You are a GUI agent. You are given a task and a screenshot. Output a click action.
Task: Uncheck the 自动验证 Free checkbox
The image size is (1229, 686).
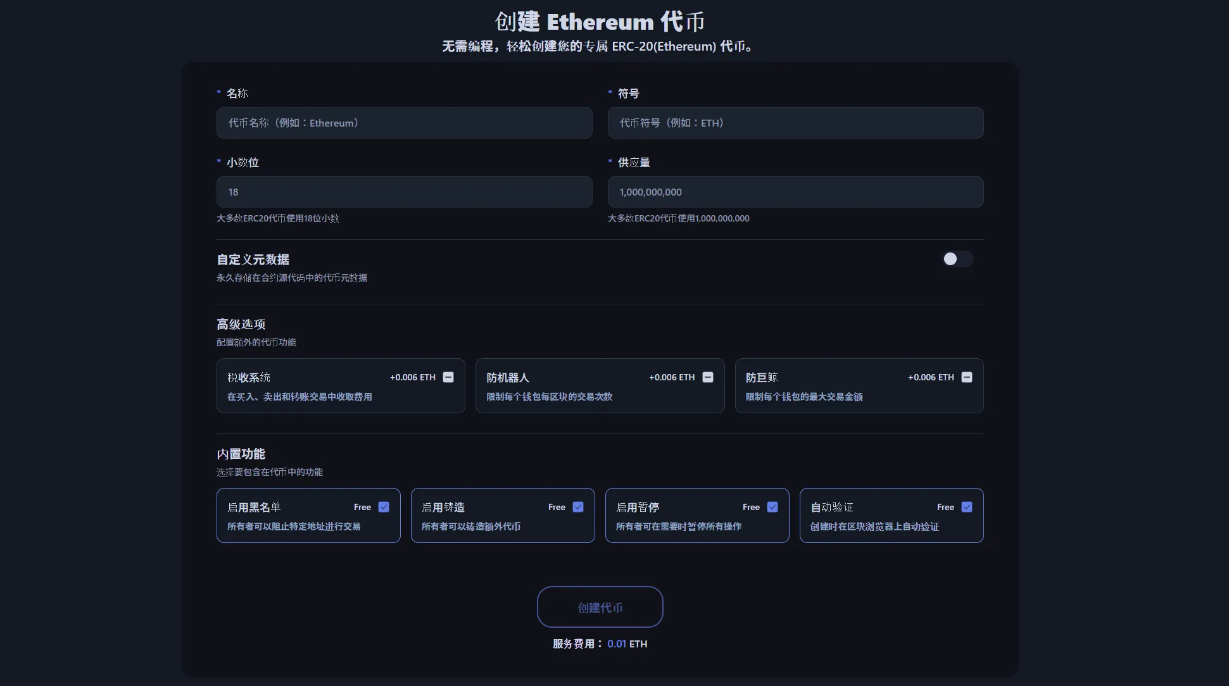click(x=966, y=506)
